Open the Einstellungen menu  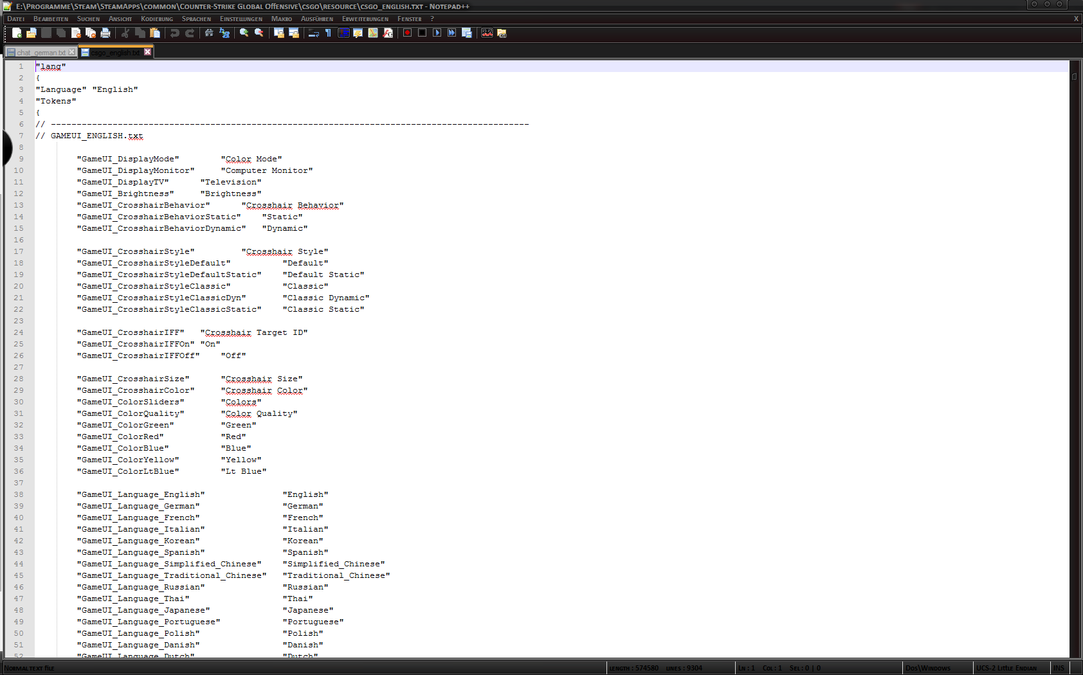point(241,19)
